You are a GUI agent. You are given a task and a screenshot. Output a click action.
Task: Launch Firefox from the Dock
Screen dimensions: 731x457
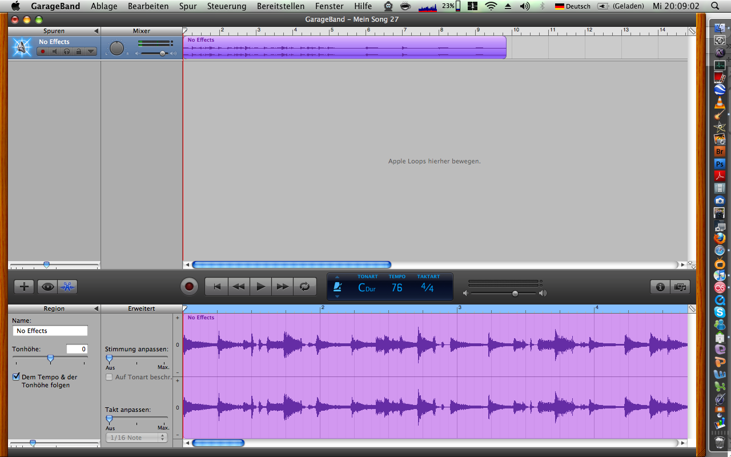coord(720,238)
